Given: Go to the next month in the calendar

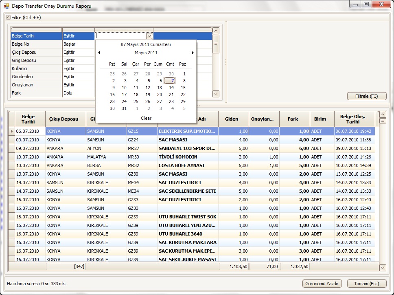Looking at the screenshot, I should (193, 53).
